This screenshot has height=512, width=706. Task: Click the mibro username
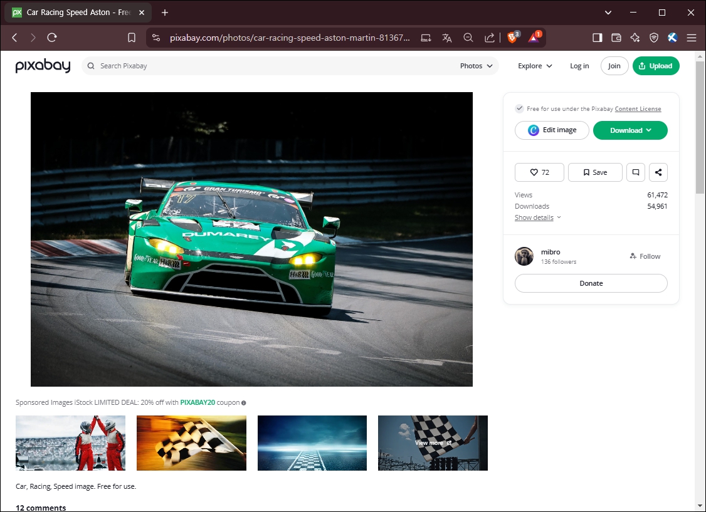(551, 252)
